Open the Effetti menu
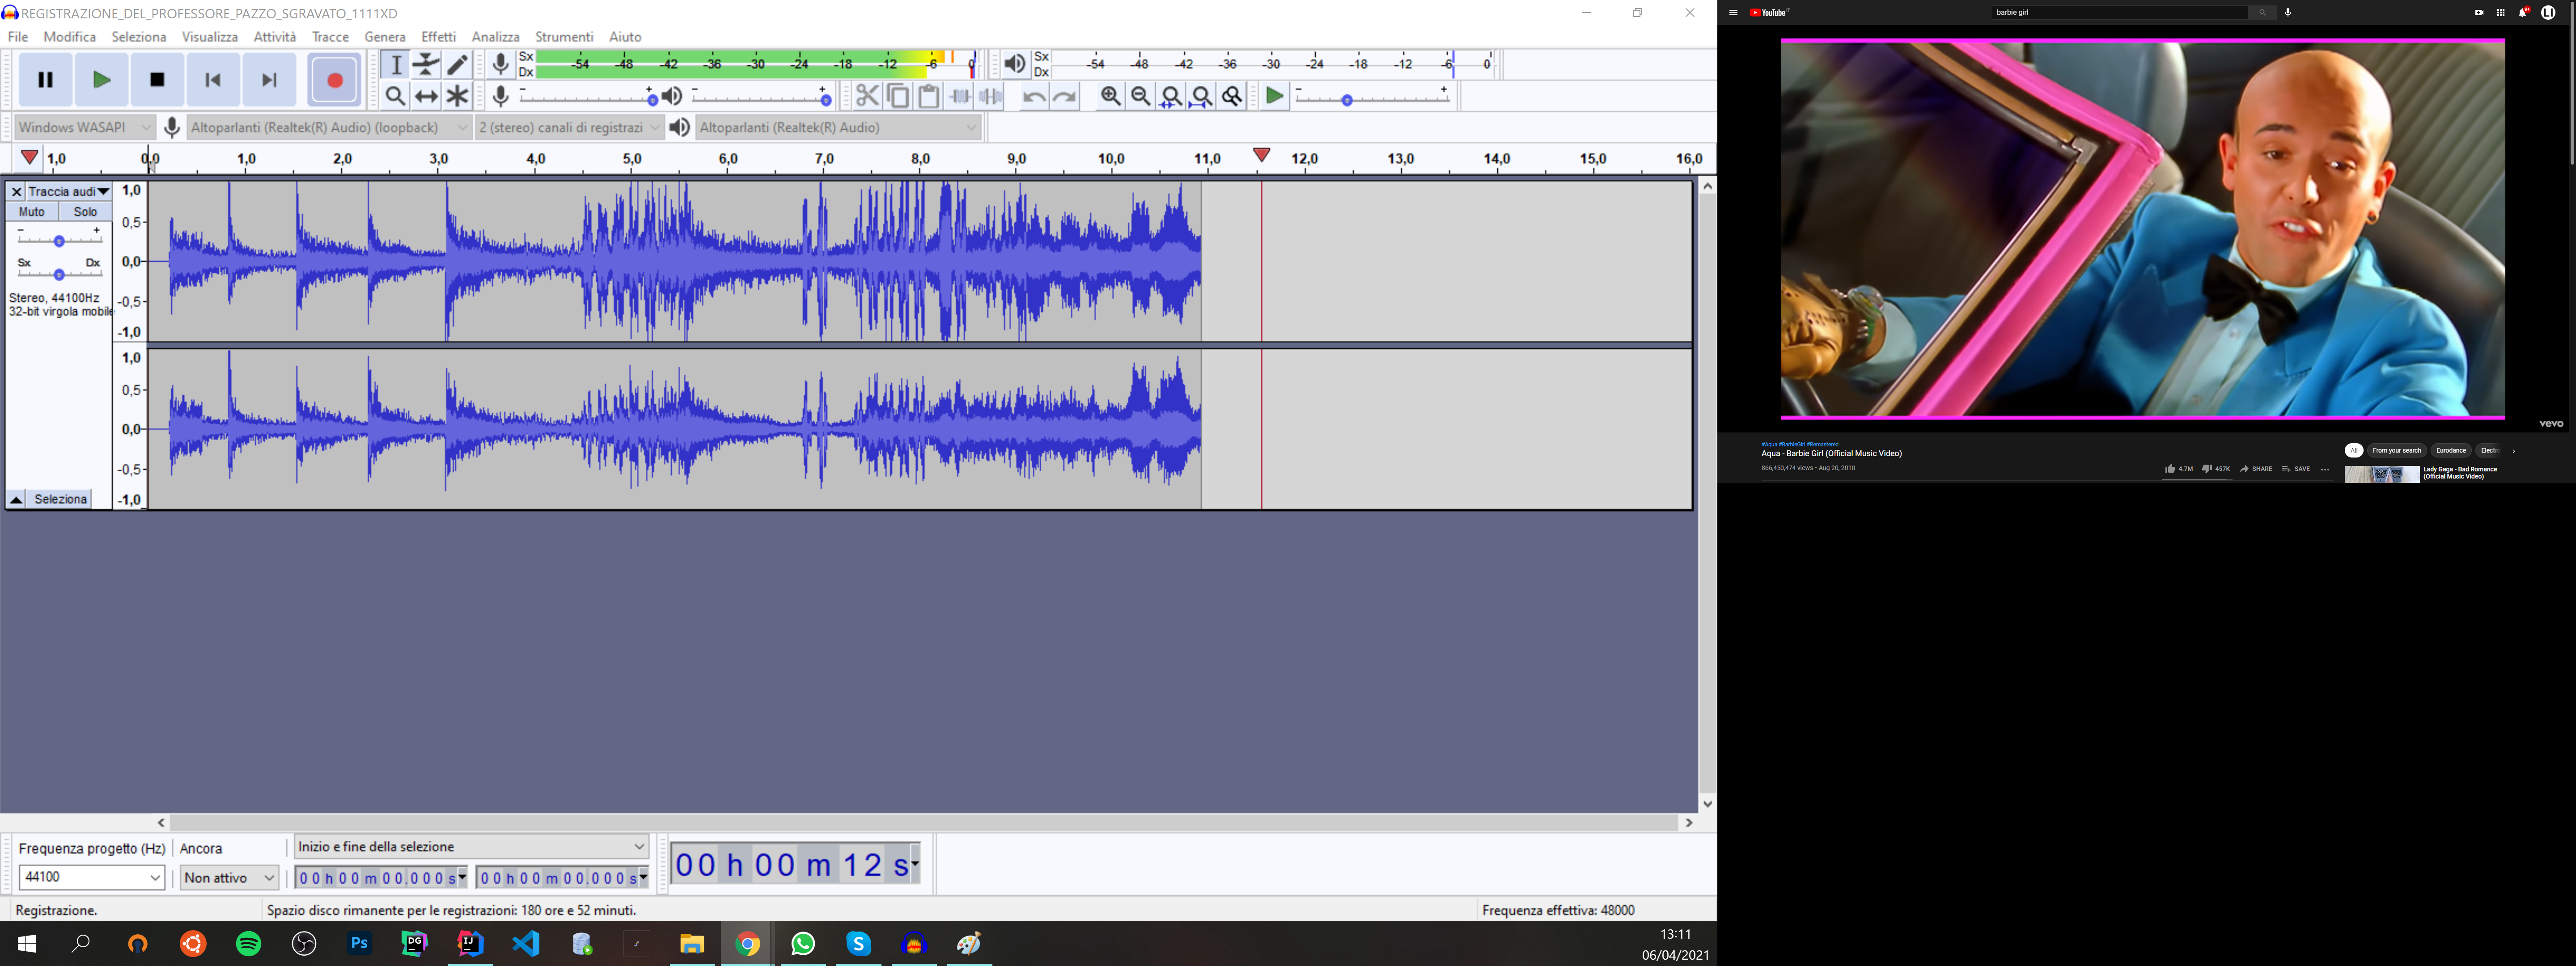This screenshot has width=2576, height=966. pyautogui.click(x=438, y=37)
